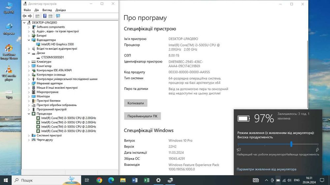Launch Microsoft Edge from taskbar

[111, 180]
